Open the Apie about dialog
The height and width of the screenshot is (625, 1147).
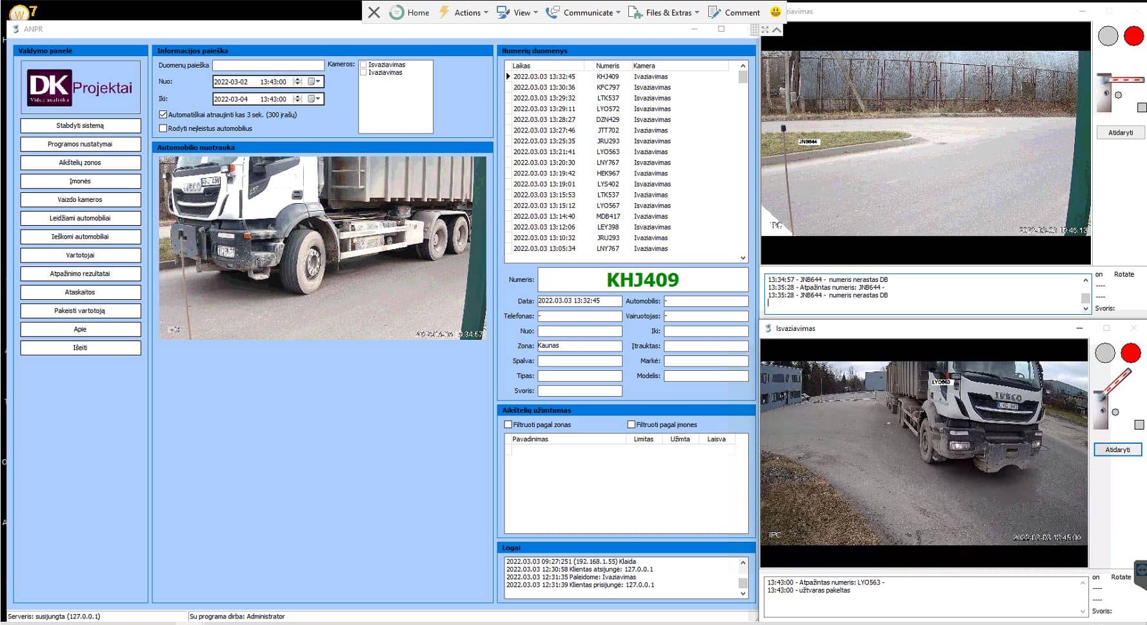[81, 329]
